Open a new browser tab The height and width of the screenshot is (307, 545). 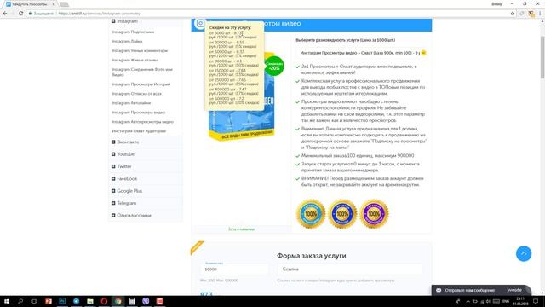[x=64, y=4]
